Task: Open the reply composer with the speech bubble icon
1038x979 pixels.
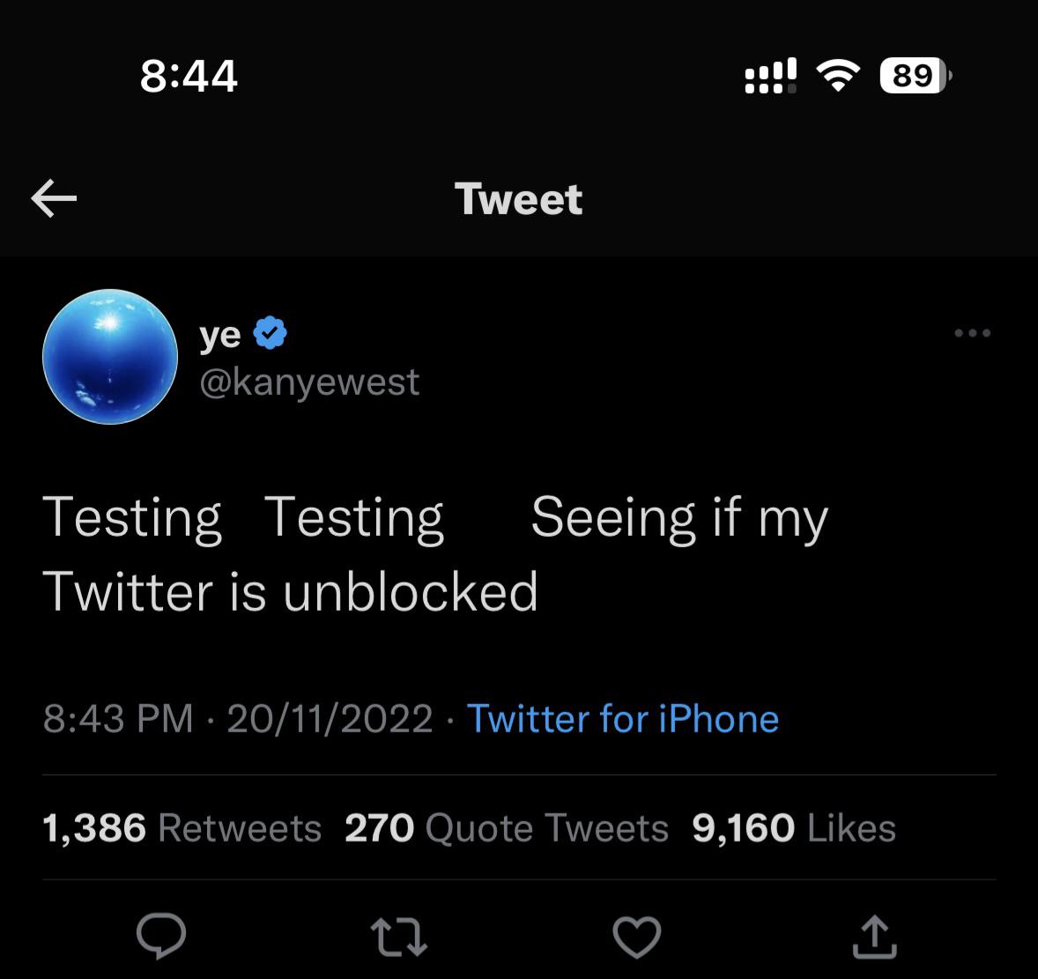Action: tap(163, 937)
